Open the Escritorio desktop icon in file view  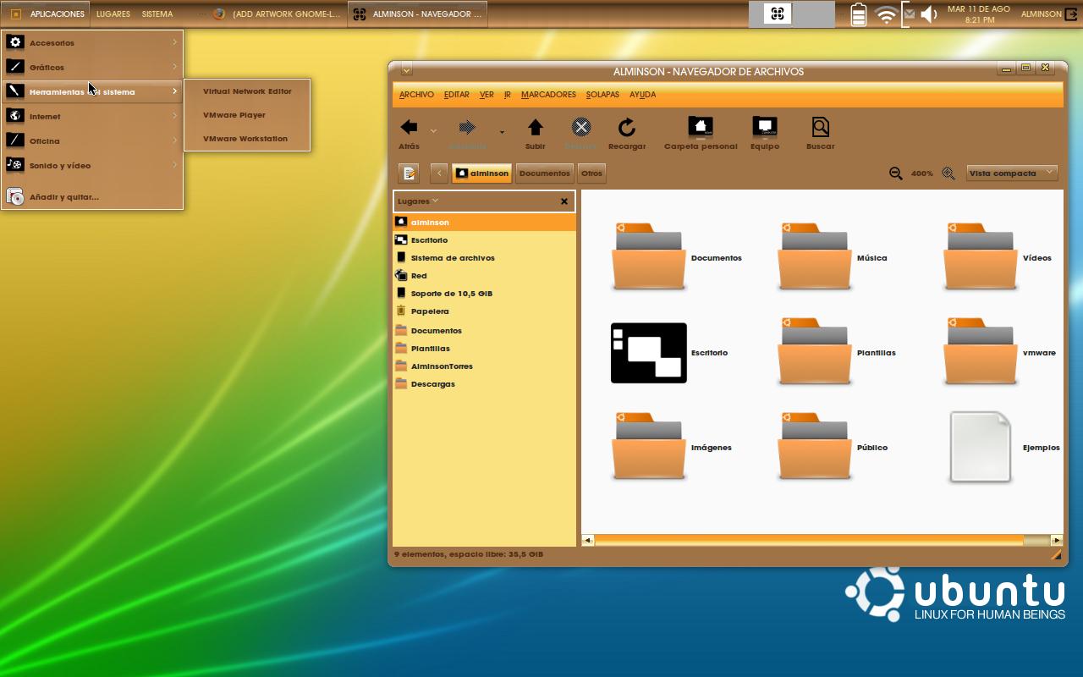click(649, 353)
